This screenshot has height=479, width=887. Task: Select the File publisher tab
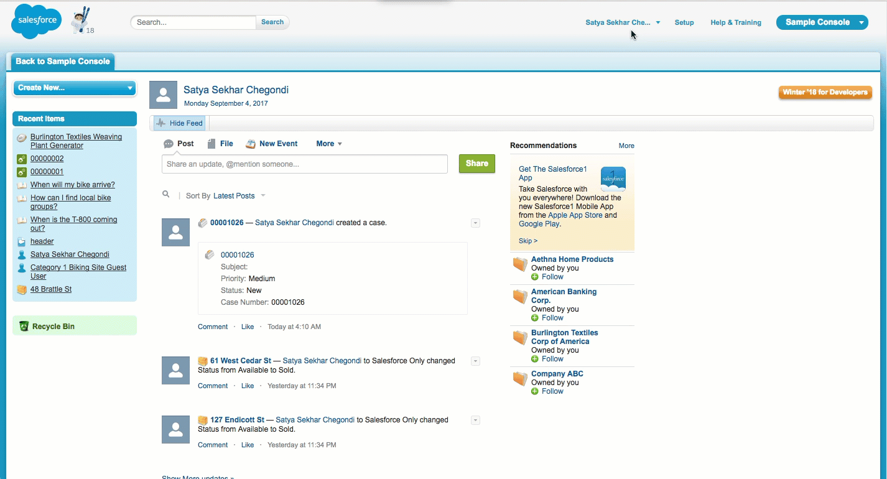click(x=220, y=144)
